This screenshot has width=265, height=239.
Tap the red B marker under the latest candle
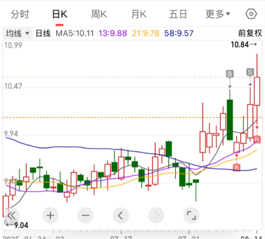point(257,140)
